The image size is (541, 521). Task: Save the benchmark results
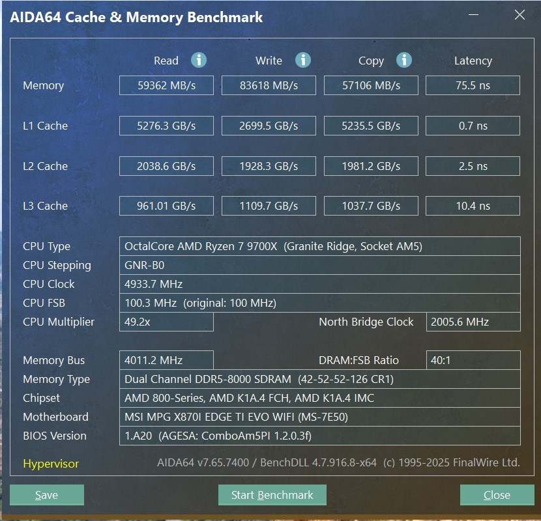coord(47,495)
